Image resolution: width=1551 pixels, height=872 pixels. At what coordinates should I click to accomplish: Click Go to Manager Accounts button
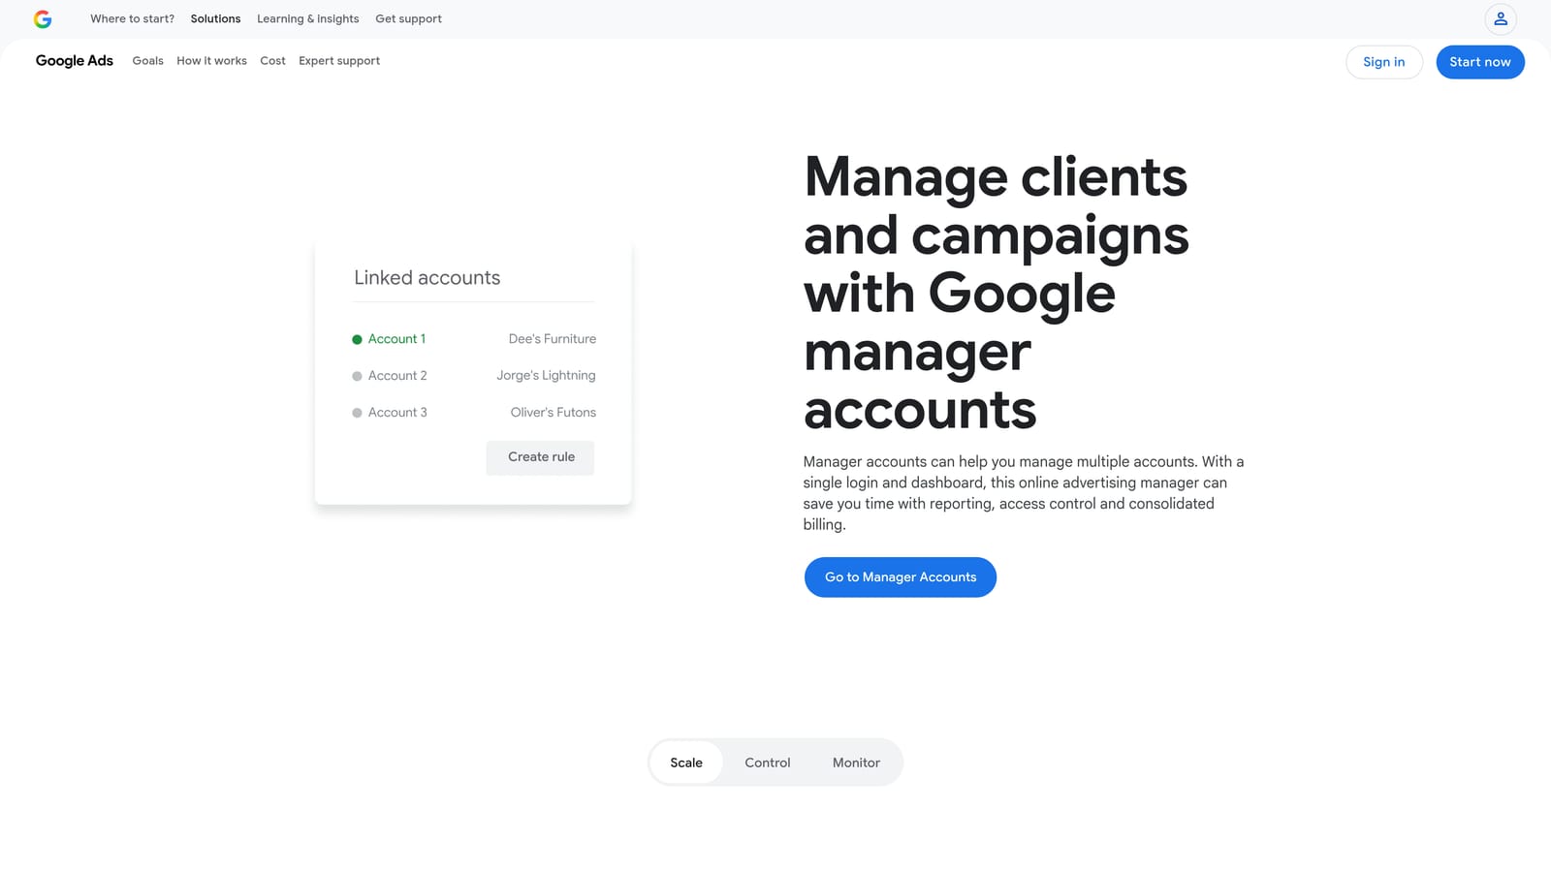(x=901, y=577)
